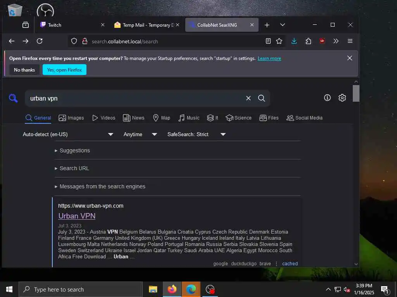Open the SafeSearch: Strict dropdown
397x297 pixels.
[x=196, y=134]
